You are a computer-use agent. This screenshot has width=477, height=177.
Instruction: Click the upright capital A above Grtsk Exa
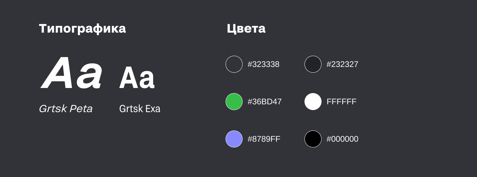(x=128, y=78)
